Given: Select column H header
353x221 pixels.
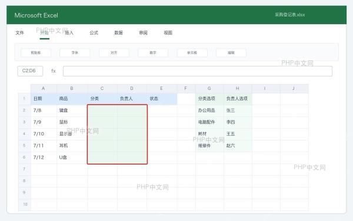Looking at the screenshot, I should (x=238, y=89).
